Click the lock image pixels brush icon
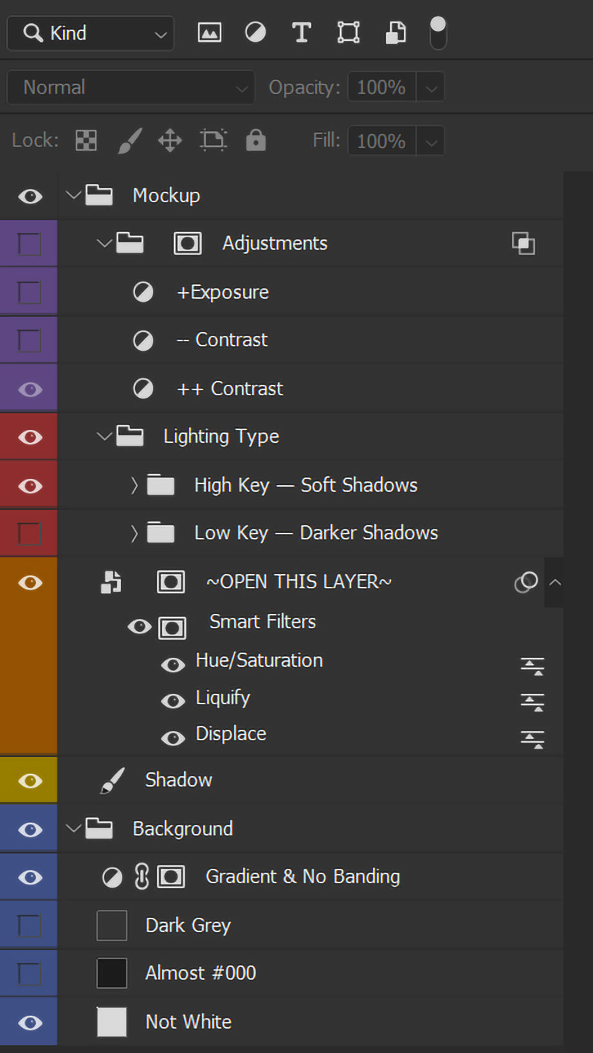This screenshot has width=593, height=1053. coord(129,140)
